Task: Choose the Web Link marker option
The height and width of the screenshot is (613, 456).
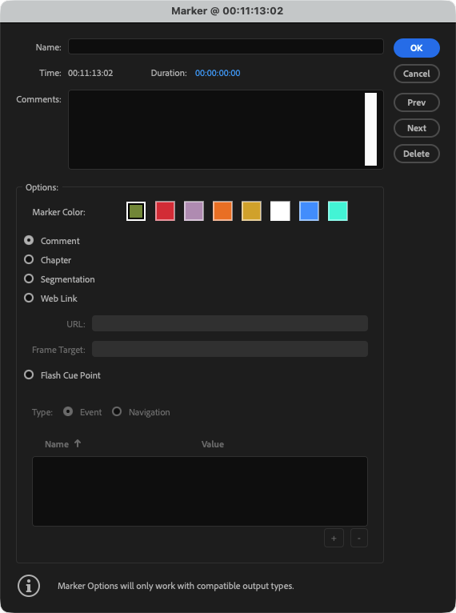Action: point(29,298)
